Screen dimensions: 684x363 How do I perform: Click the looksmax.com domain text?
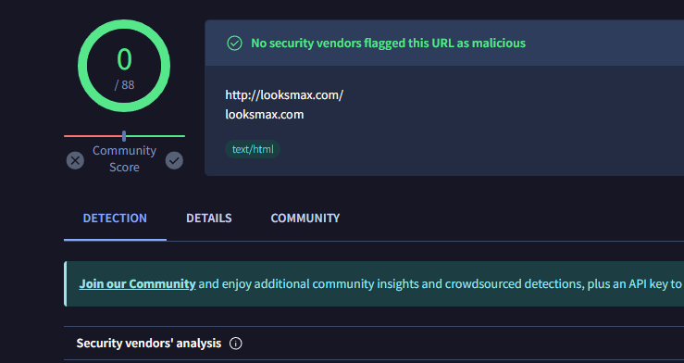click(265, 115)
